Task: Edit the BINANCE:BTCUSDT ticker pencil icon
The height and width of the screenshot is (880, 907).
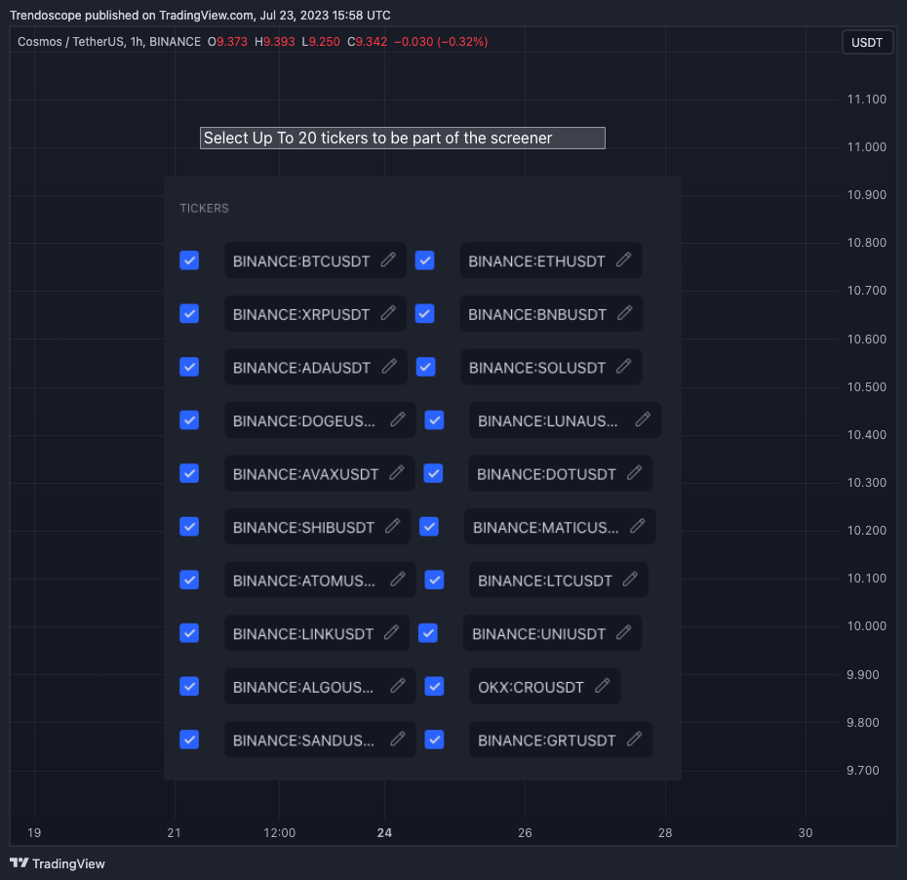Action: (x=388, y=260)
